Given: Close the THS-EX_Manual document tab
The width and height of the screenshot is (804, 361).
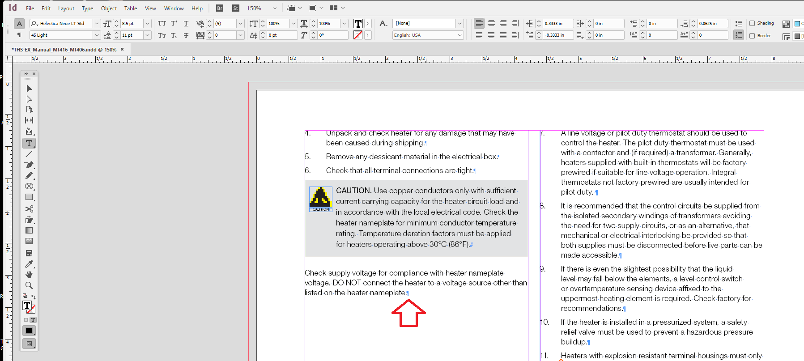Looking at the screenshot, I should pos(122,50).
